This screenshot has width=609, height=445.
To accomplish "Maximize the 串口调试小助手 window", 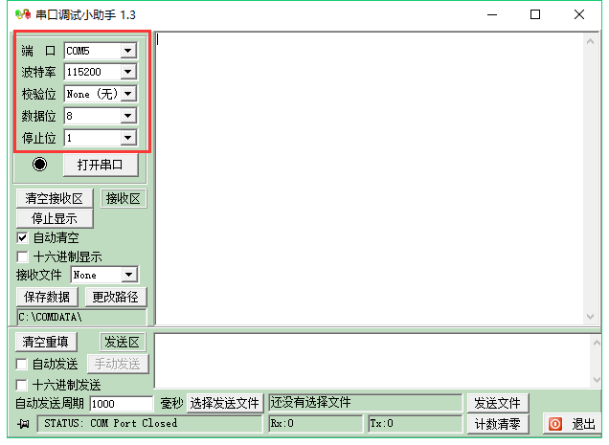I will pyautogui.click(x=535, y=14).
